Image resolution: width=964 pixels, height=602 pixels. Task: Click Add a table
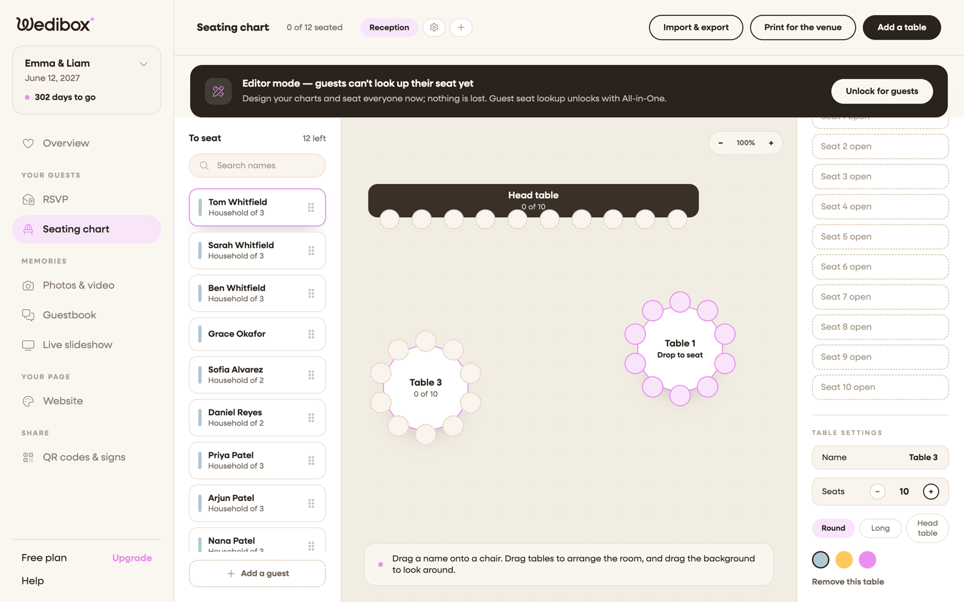click(x=901, y=27)
